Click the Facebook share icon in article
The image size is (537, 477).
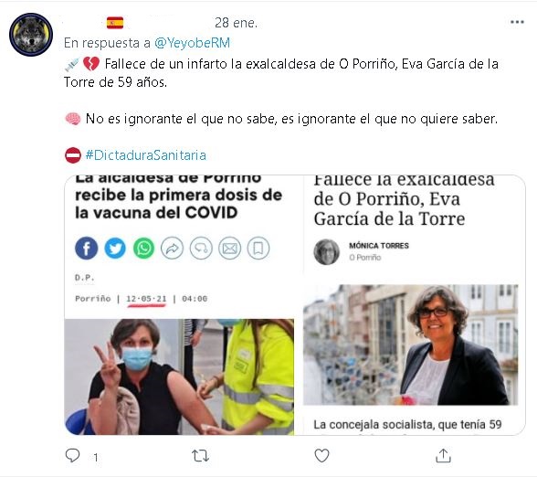[86, 248]
